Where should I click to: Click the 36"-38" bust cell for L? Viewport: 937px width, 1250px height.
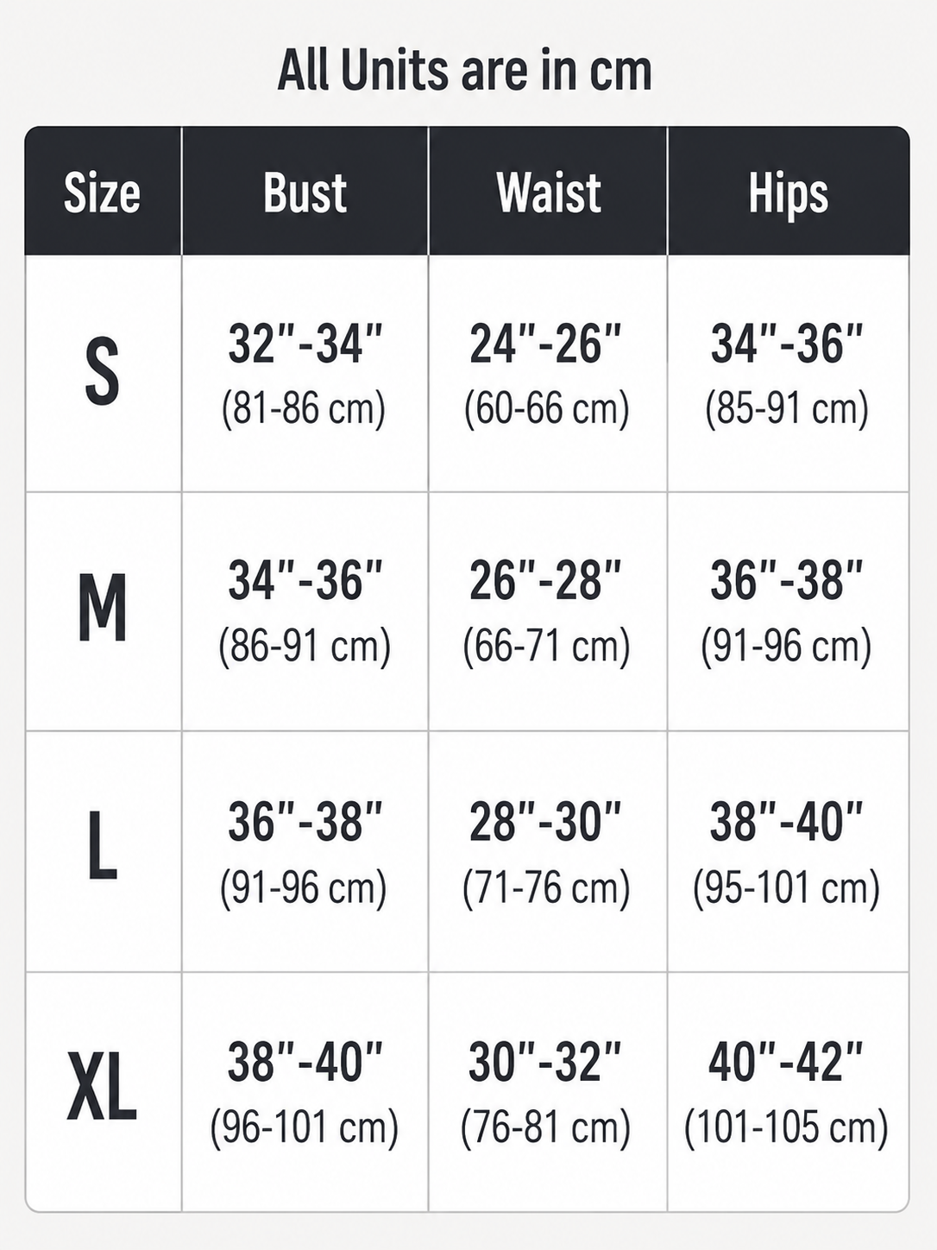[305, 821]
